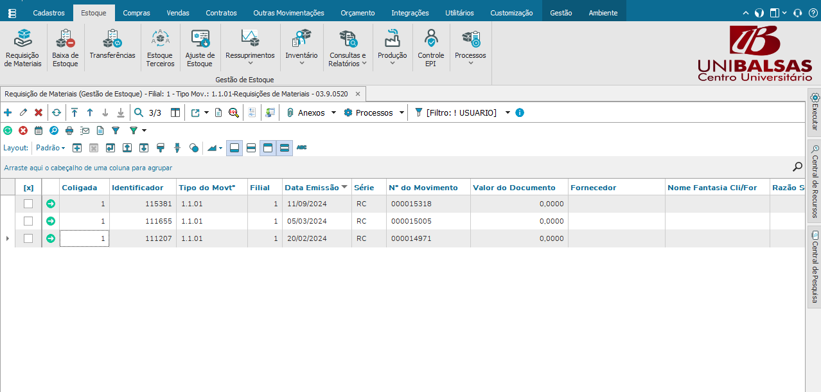The width and height of the screenshot is (821, 392).
Task: Click the Controle EPI ribbon icon
Action: click(x=430, y=40)
